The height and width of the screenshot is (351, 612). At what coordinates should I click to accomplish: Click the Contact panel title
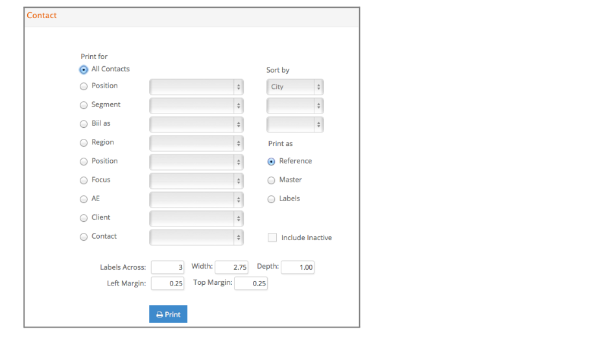41,15
